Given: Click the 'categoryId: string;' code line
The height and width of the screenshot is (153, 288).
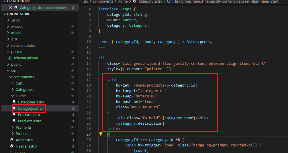Looking at the screenshot, I should pos(128,15).
